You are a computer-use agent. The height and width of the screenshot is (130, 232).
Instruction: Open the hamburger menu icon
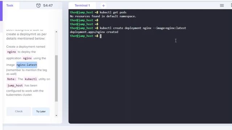click(x=221, y=5)
